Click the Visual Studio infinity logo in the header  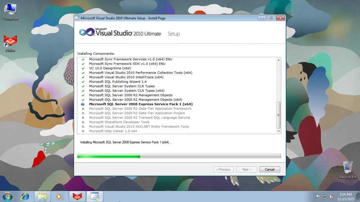click(87, 32)
